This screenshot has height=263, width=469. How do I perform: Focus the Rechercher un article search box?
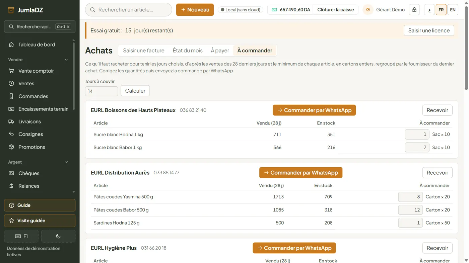[129, 10]
